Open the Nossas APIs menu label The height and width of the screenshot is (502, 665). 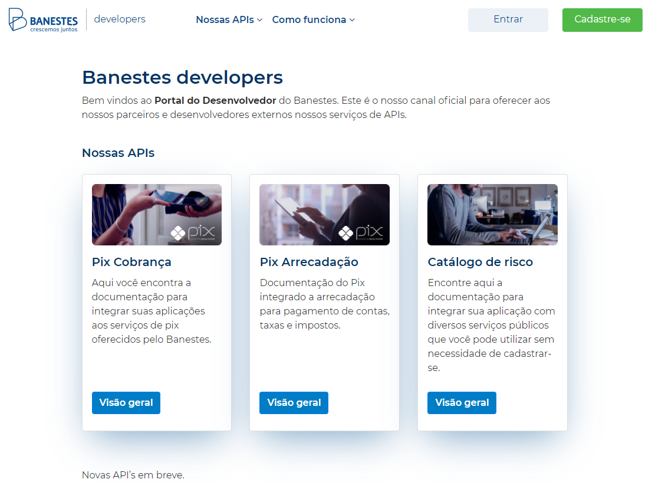(x=225, y=20)
